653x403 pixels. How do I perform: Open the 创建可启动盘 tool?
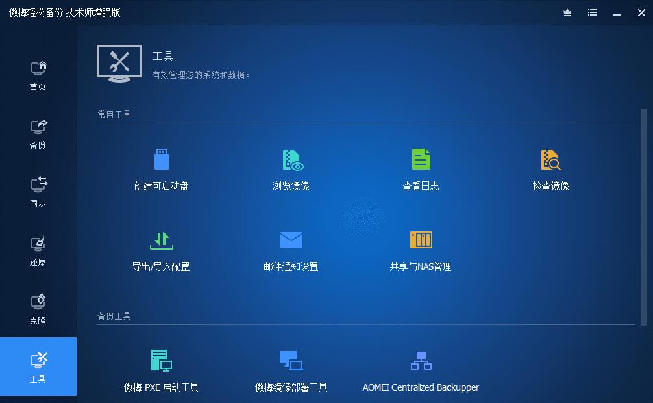pos(160,169)
